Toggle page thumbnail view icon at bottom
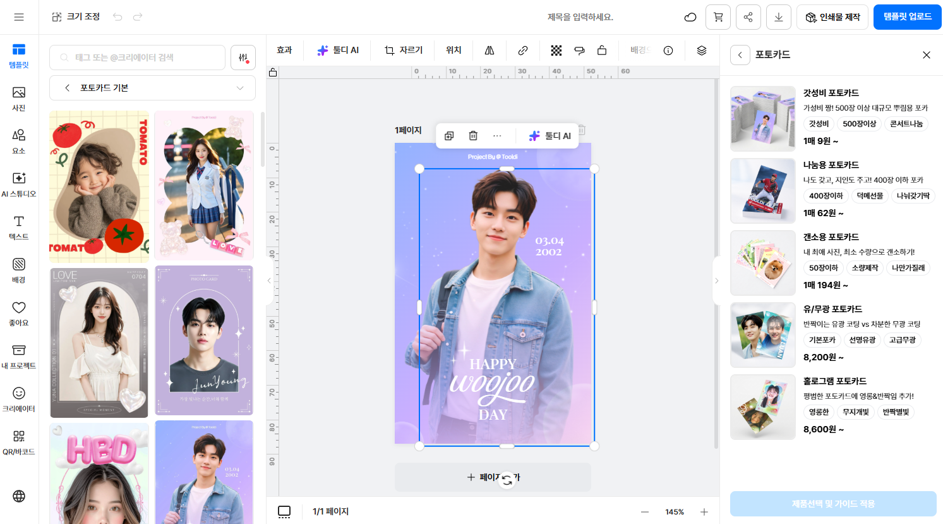943x524 pixels. click(x=284, y=511)
